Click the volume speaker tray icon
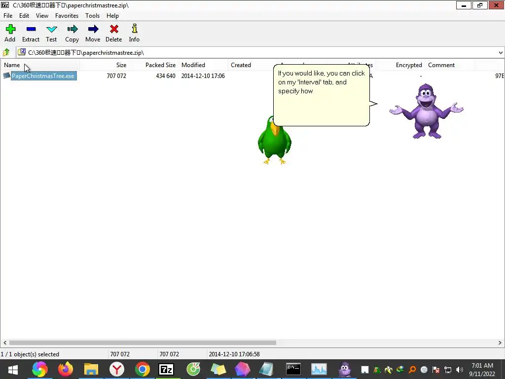 pyautogui.click(x=460, y=370)
